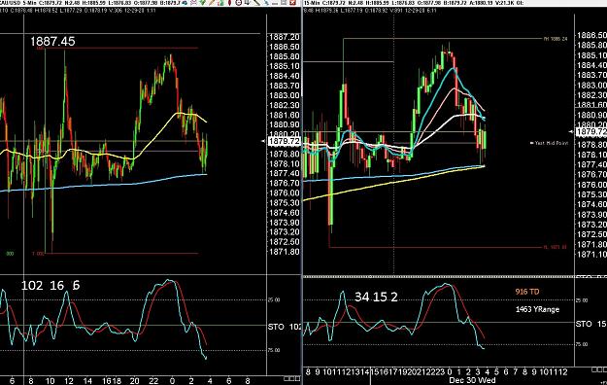
Task: Select the pencil drawing tool icon
Action: pyautogui.click(x=212, y=2)
